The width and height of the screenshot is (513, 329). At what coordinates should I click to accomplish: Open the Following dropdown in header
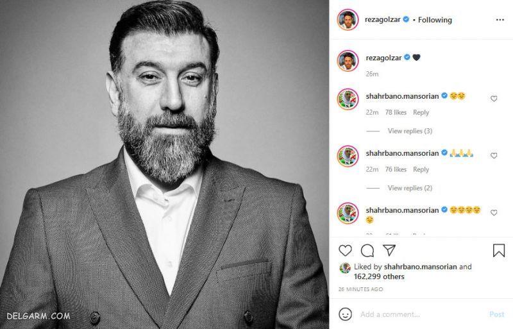point(435,20)
